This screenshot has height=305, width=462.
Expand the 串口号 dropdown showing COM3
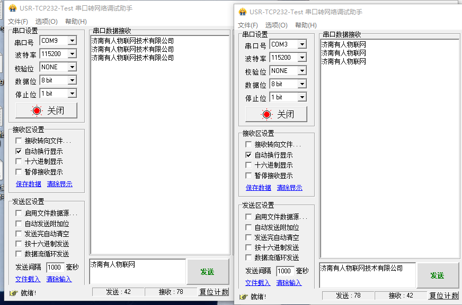pos(302,44)
